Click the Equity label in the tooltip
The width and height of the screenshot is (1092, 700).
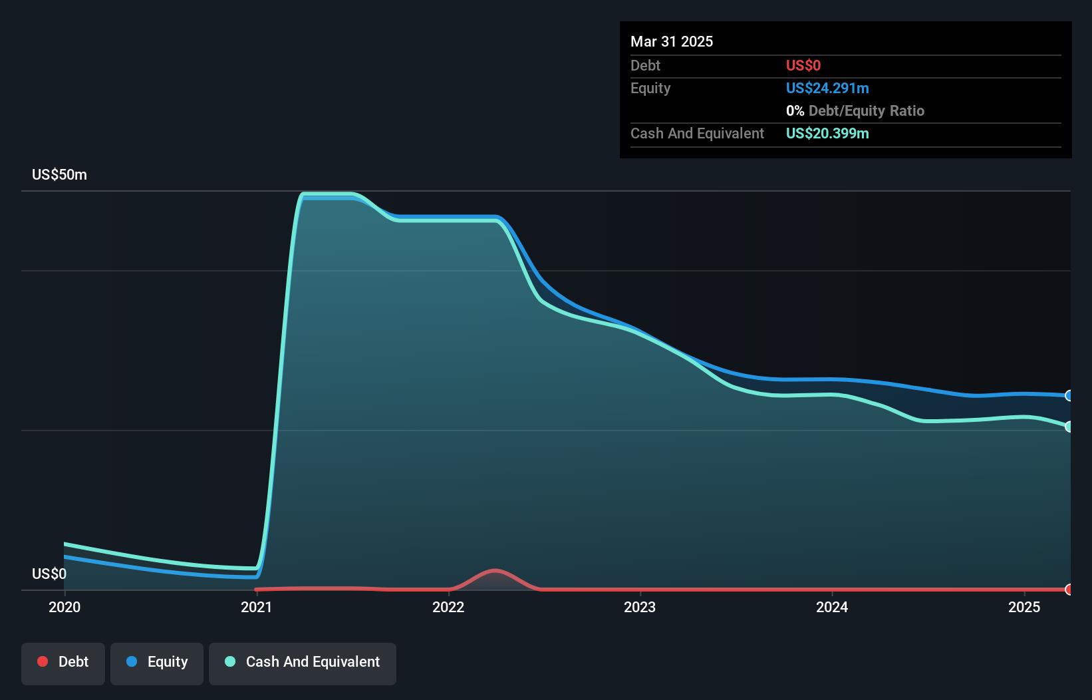(x=650, y=88)
